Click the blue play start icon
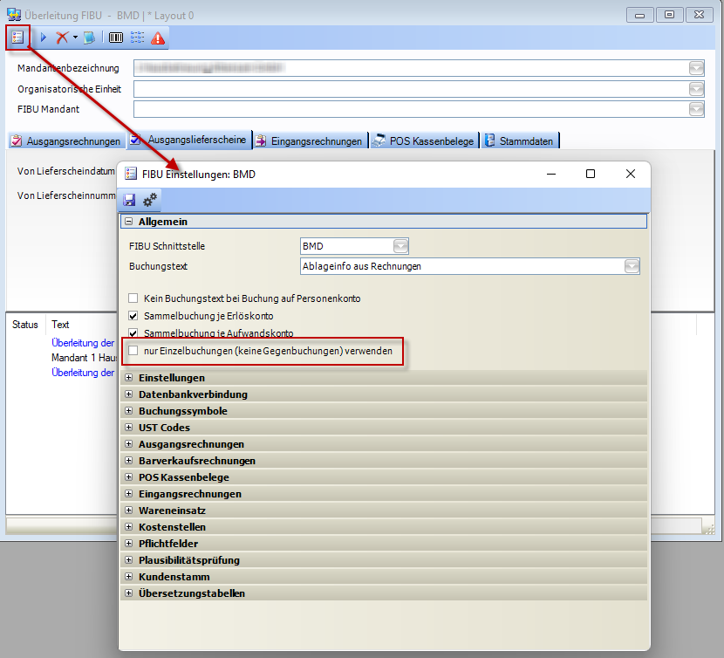 [x=44, y=38]
